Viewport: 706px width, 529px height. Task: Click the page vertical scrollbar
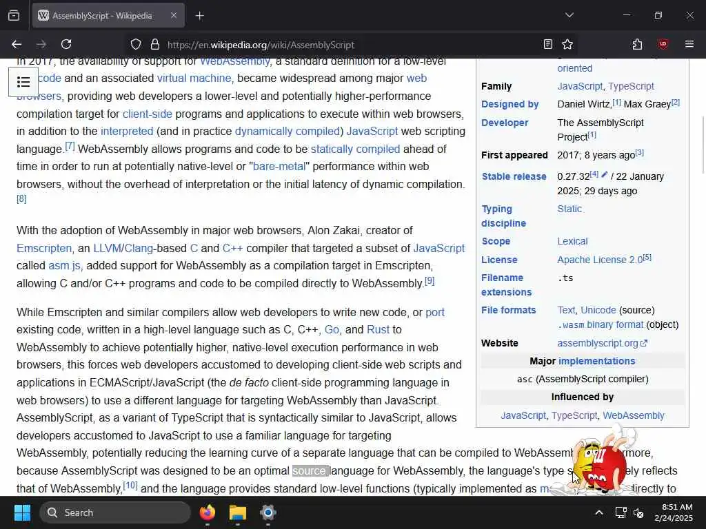(703, 144)
